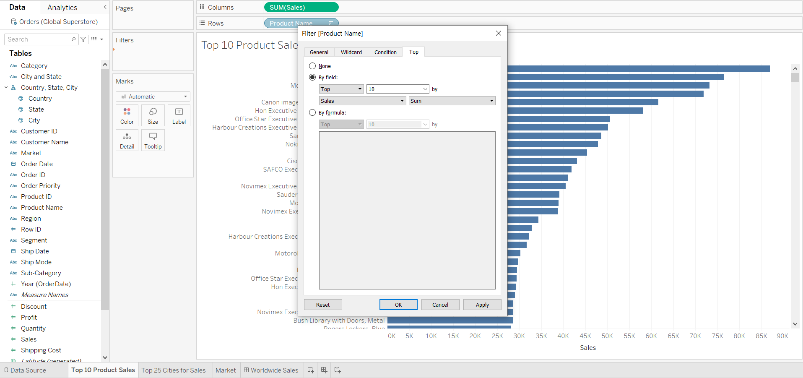Open the Sum aggregation dropdown
Screen dimensions: 803x378
coord(452,101)
